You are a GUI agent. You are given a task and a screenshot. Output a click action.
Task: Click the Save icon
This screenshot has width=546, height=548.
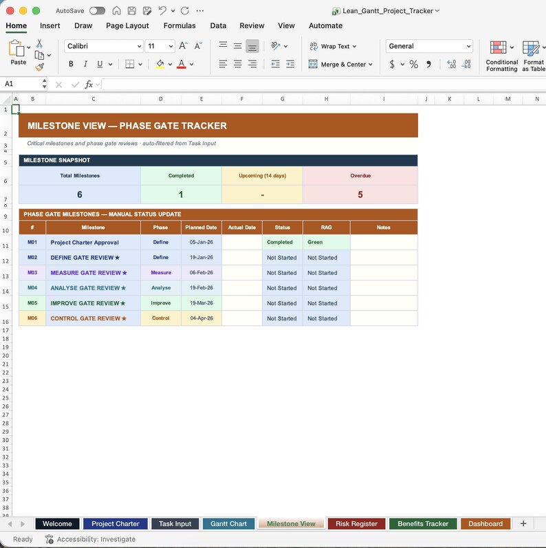point(132,11)
